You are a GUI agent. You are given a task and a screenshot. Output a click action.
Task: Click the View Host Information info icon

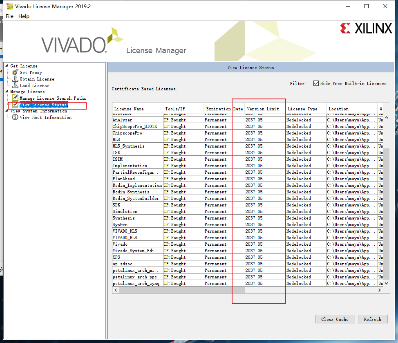15,117
